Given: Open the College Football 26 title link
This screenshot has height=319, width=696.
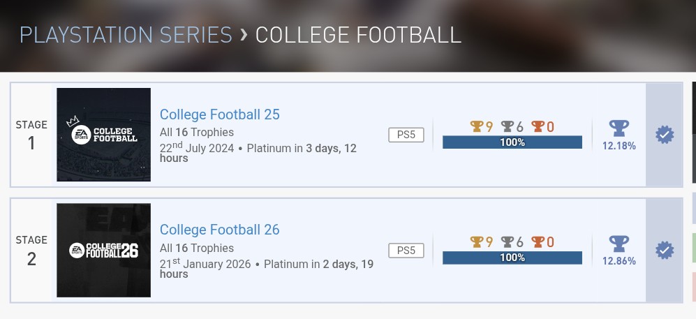Looking at the screenshot, I should [x=219, y=230].
